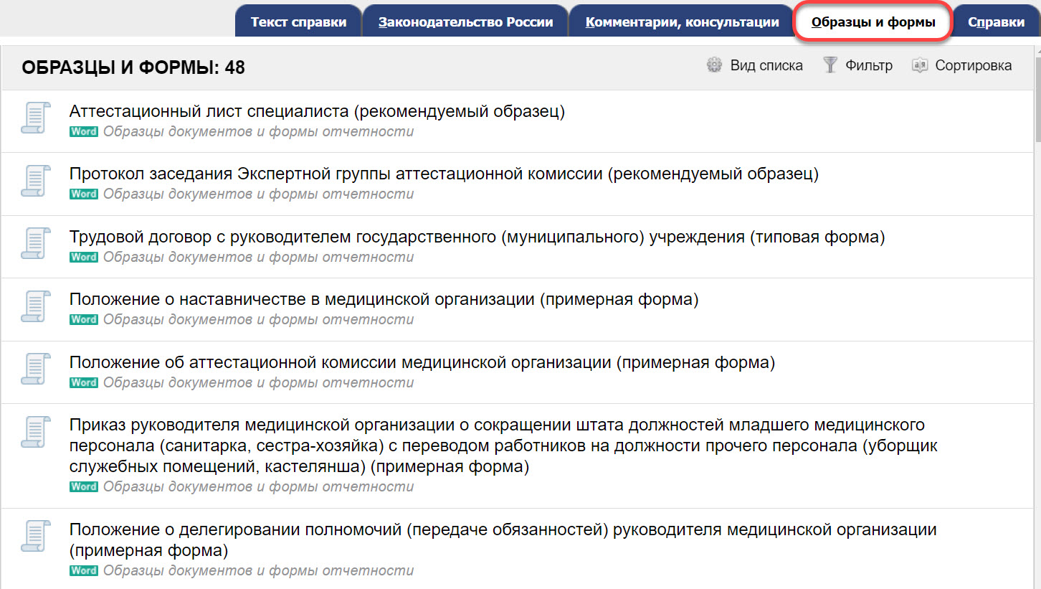Click the Word badge under Приказ руководителя о сокращении штата

[x=84, y=487]
